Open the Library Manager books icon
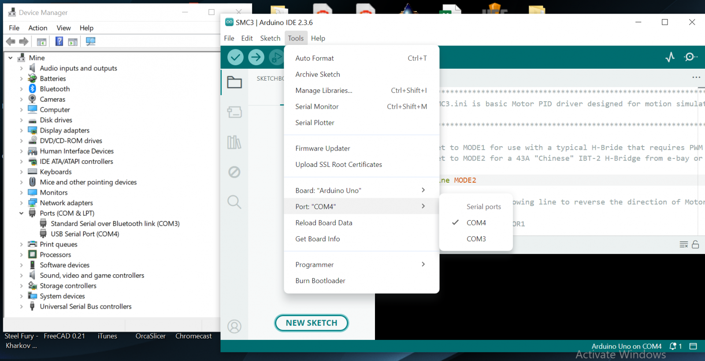Image resolution: width=705 pixels, height=361 pixels. (x=234, y=142)
